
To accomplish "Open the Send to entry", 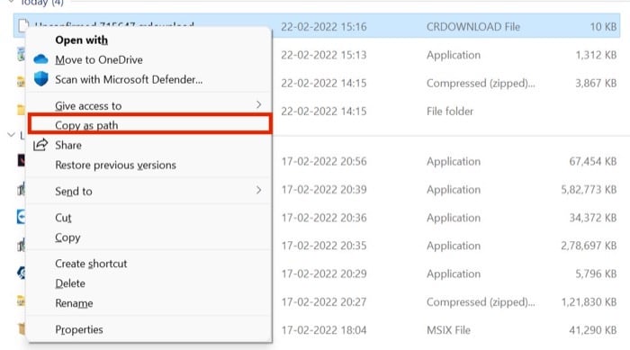I will [x=74, y=192].
